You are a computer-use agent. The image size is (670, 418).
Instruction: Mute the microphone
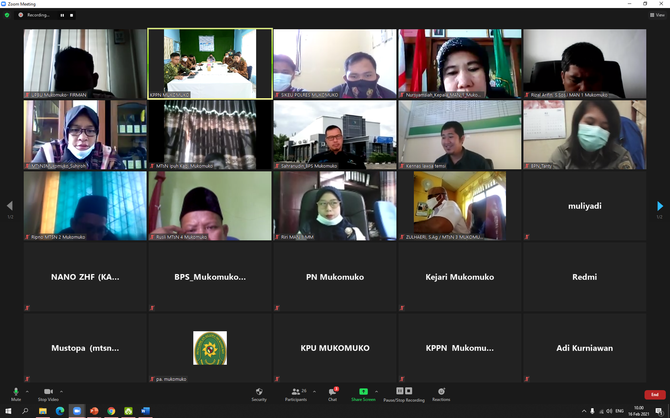[16, 395]
